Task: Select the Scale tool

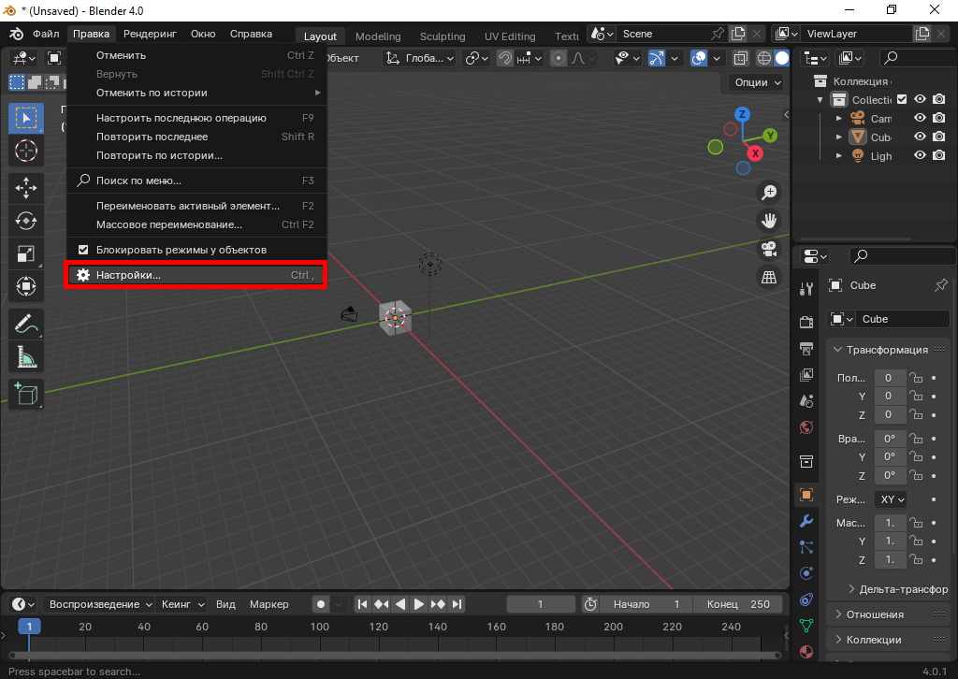Action: click(x=26, y=253)
